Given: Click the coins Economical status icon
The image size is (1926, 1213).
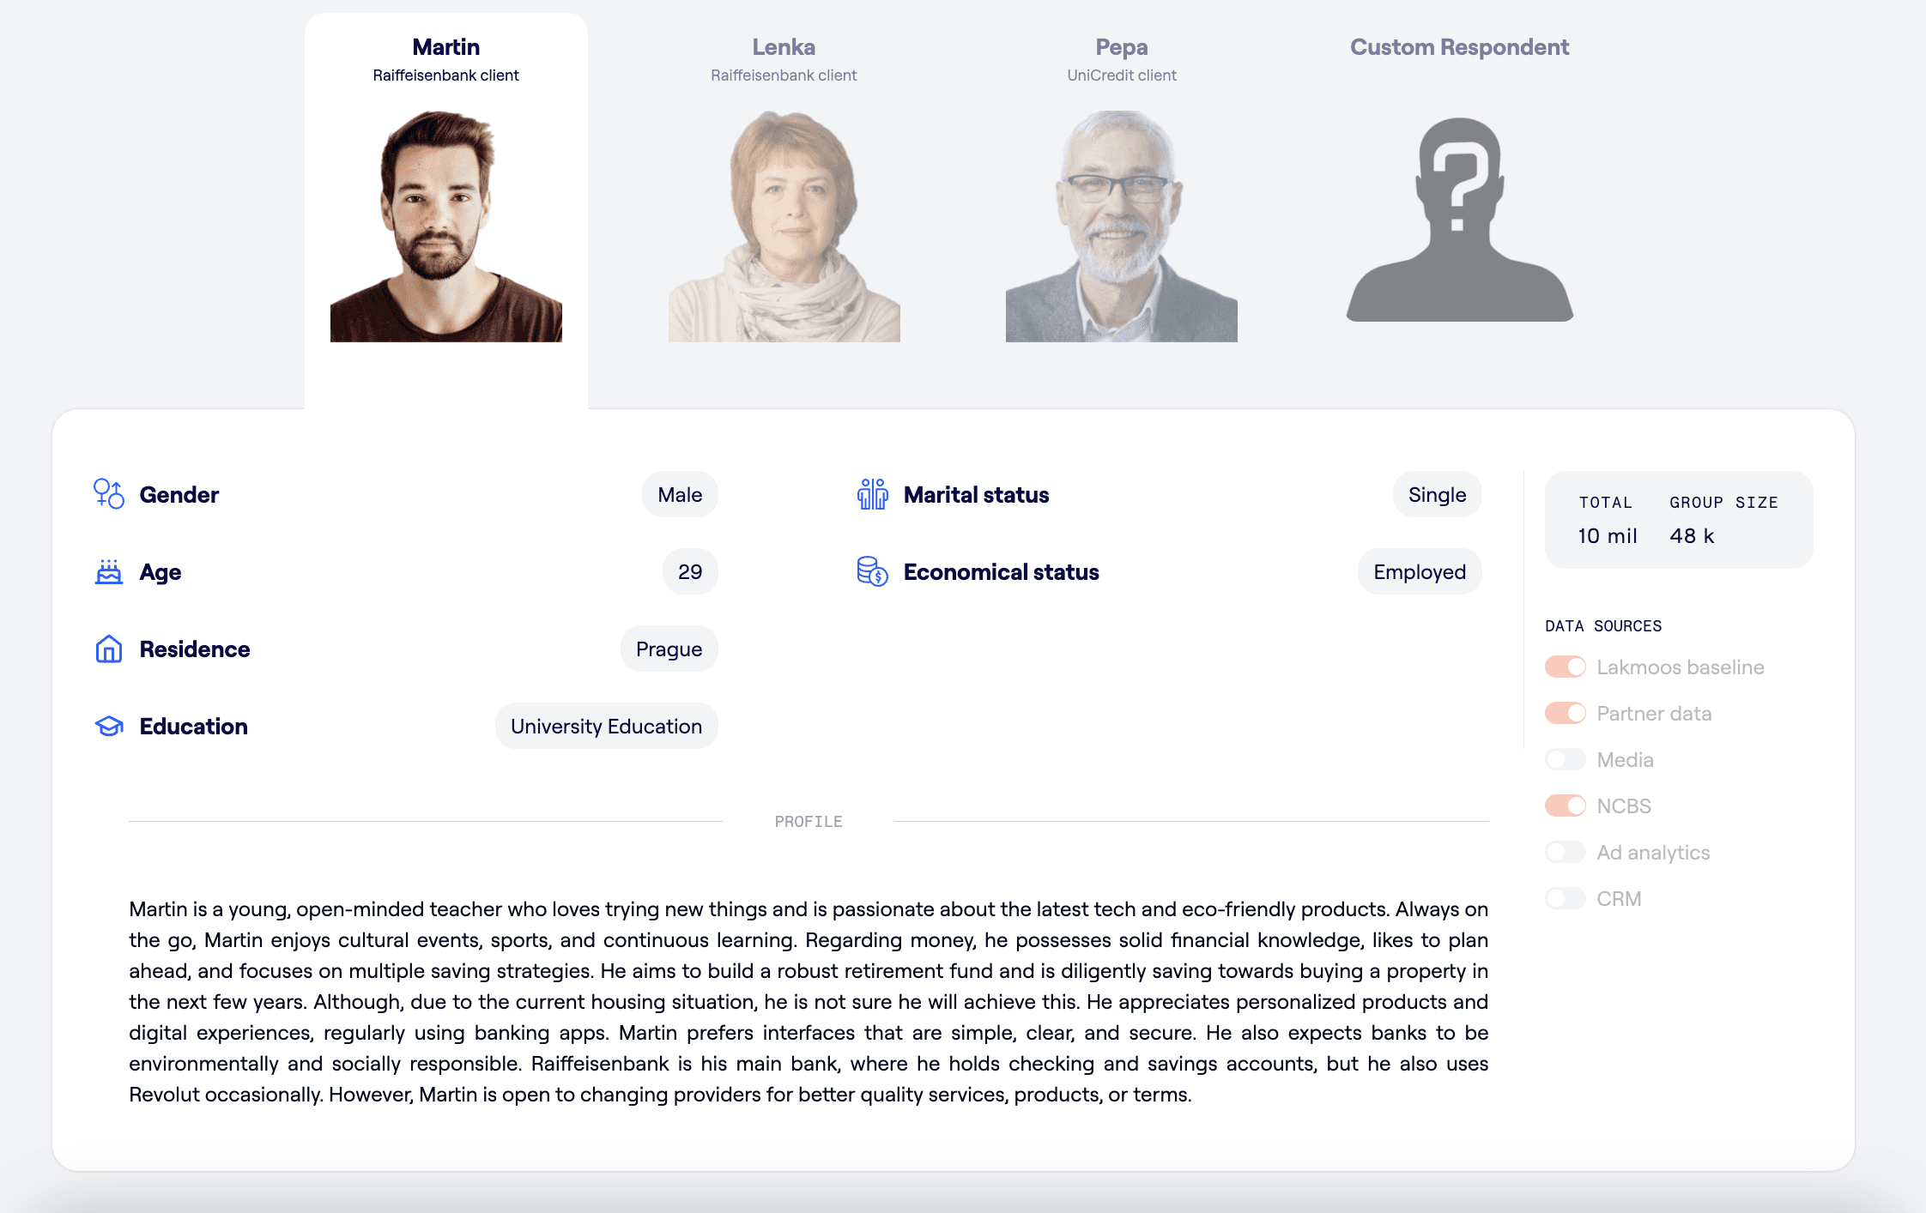Looking at the screenshot, I should point(872,571).
